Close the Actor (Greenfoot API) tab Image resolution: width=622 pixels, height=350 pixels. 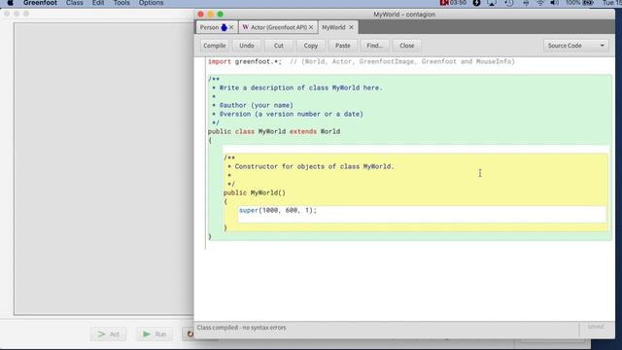click(x=311, y=27)
